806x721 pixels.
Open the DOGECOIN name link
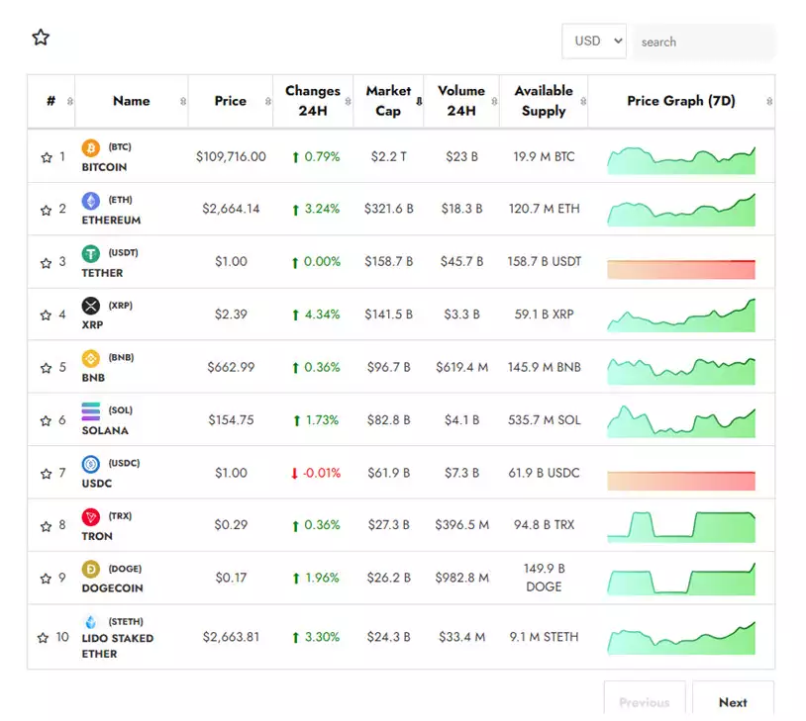113,588
